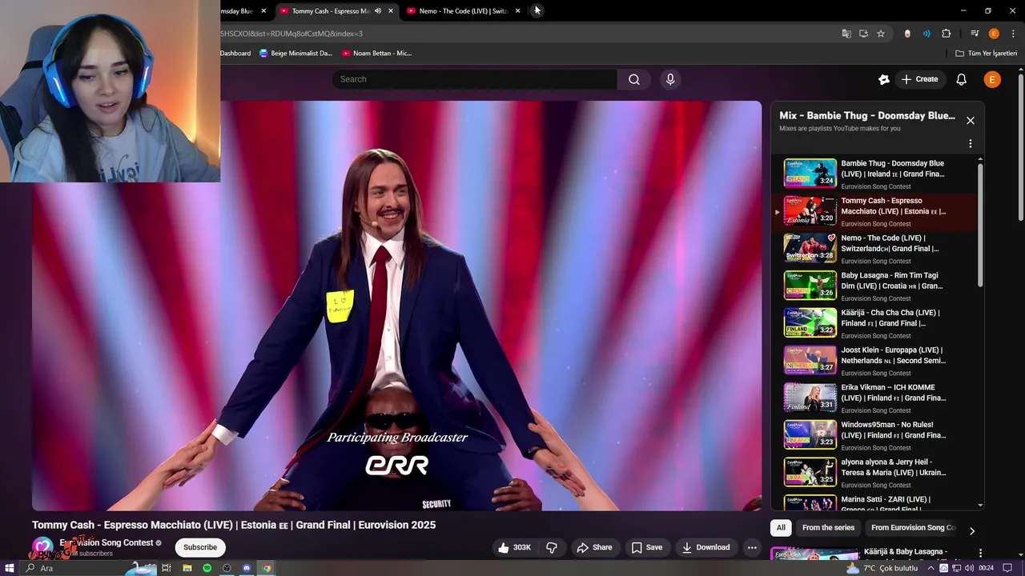Open Spotify from the taskbar
Screen dimensions: 1025x576
coord(207,568)
